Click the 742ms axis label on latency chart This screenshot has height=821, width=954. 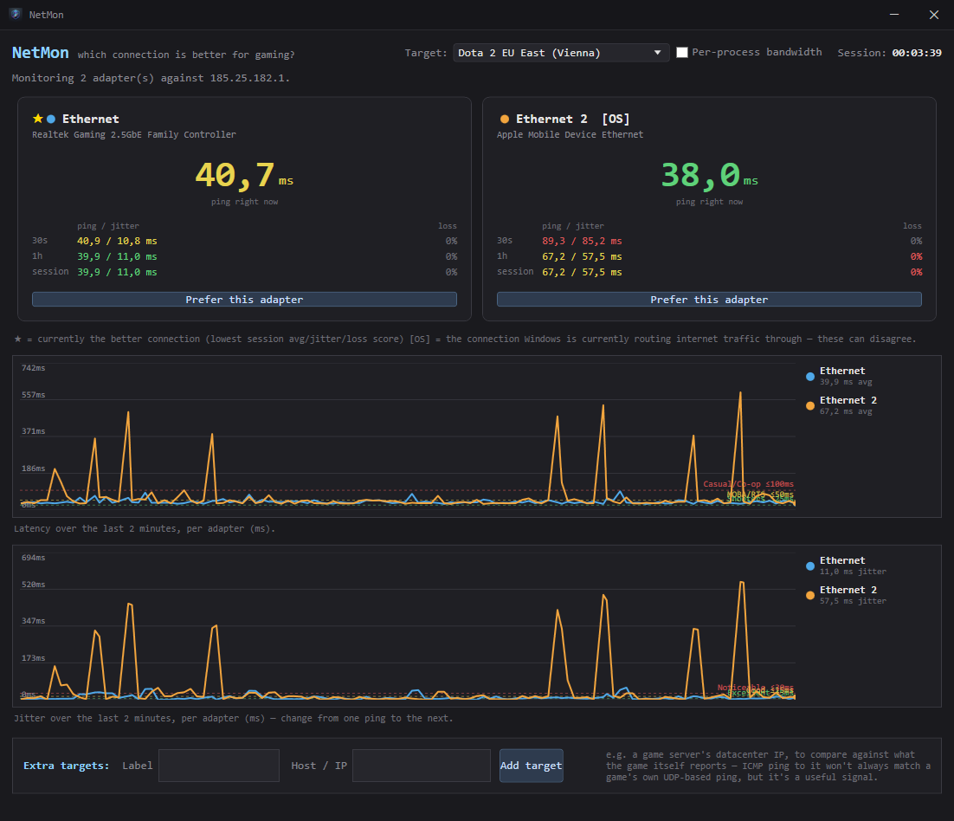pos(34,367)
